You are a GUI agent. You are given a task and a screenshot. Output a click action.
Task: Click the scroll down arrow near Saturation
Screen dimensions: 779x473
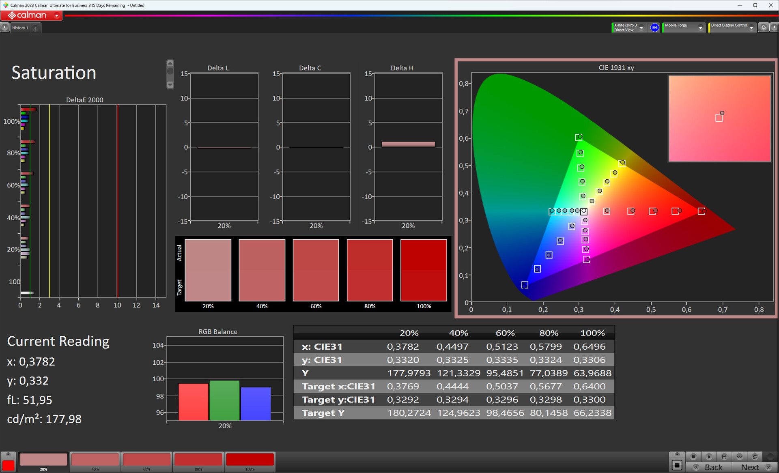tap(170, 85)
